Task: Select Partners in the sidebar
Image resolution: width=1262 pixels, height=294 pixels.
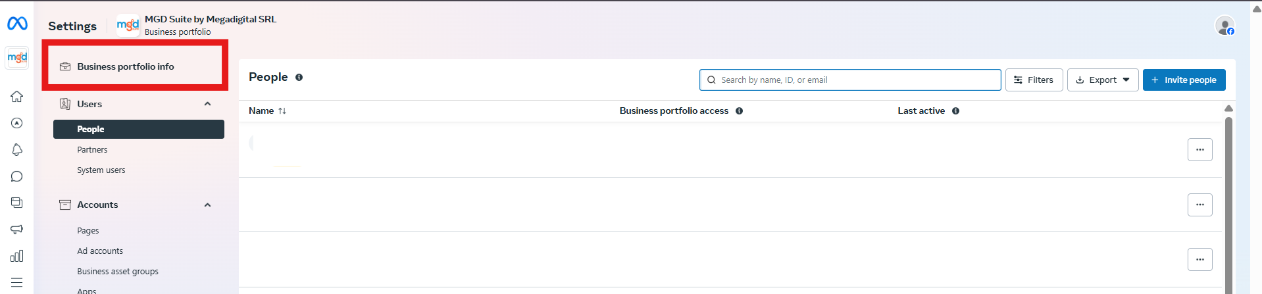Action: tap(92, 150)
